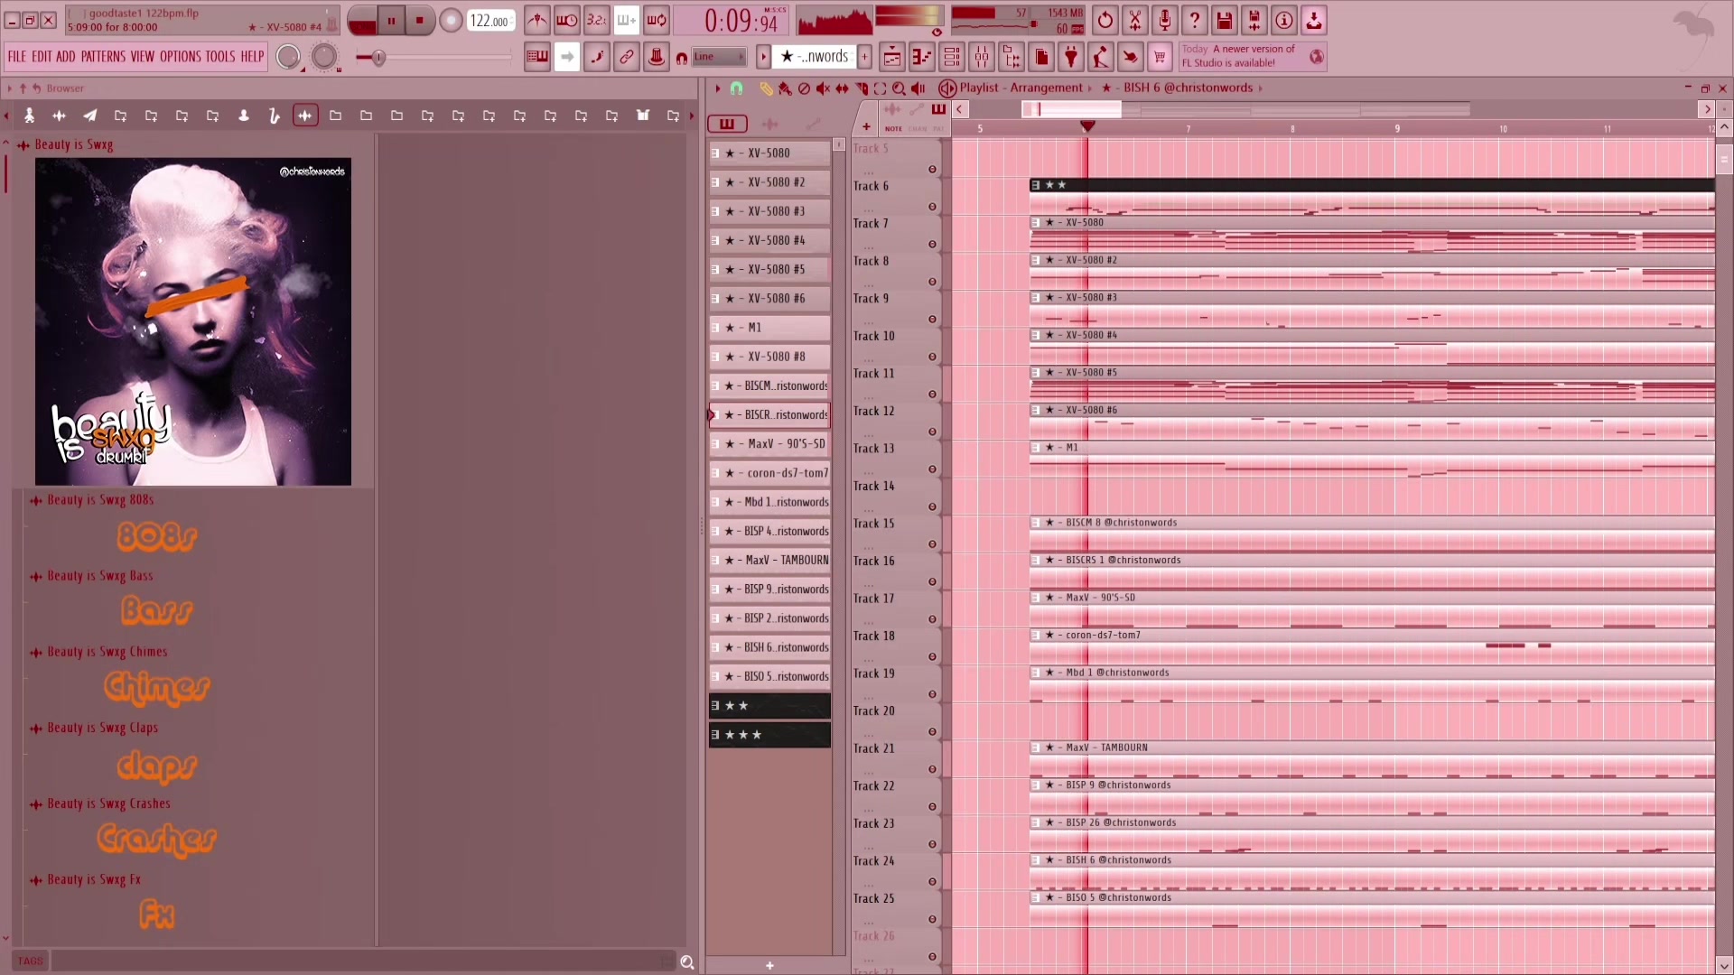Enable wait for input to start playing
This screenshot has width=1734, height=975.
click(x=567, y=20)
